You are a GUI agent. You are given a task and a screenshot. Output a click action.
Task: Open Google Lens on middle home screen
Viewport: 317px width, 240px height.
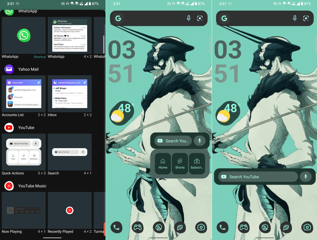pos(200,18)
